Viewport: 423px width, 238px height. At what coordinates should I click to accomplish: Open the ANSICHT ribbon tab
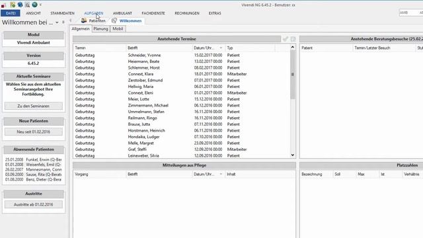[34, 13]
